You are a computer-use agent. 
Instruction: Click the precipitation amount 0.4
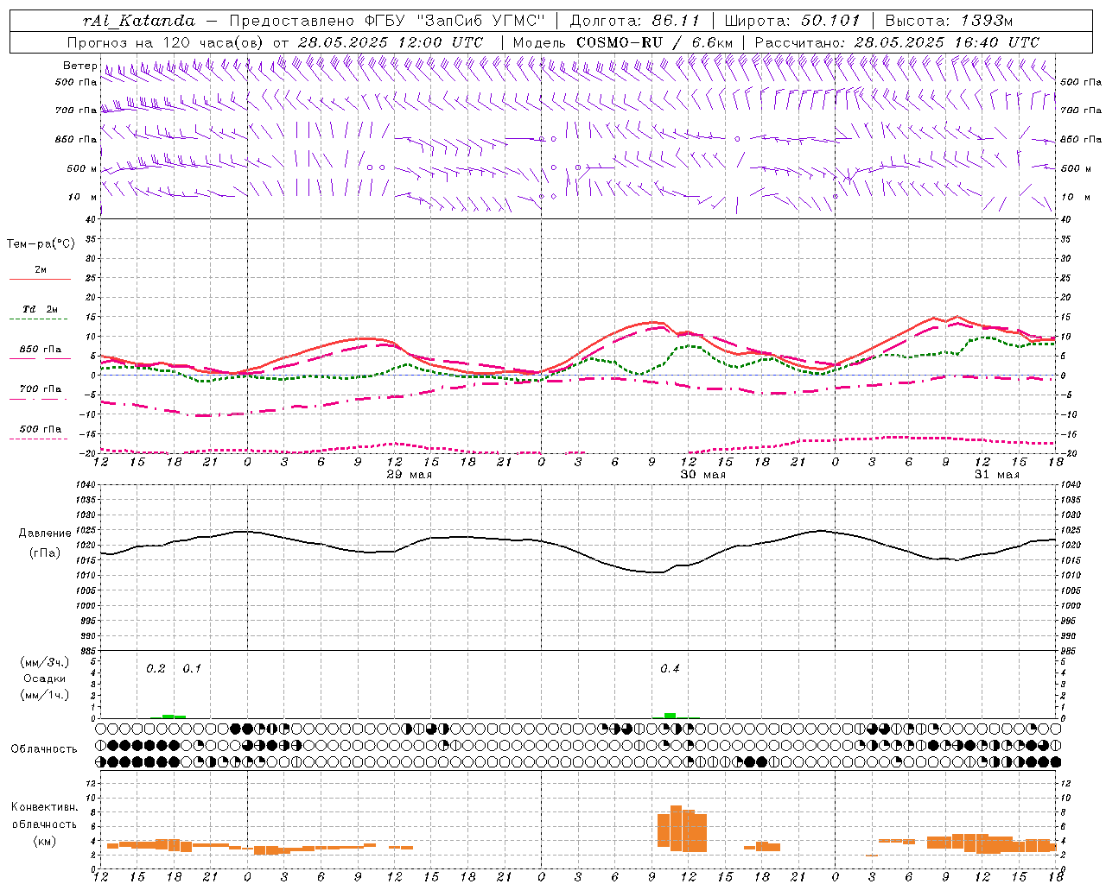tap(670, 669)
